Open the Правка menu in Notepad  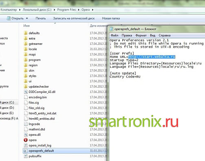127,35
